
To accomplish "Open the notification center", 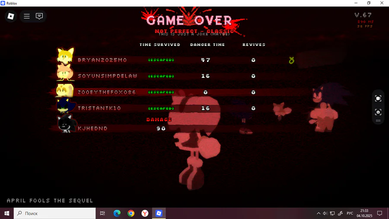I will click(379, 213).
